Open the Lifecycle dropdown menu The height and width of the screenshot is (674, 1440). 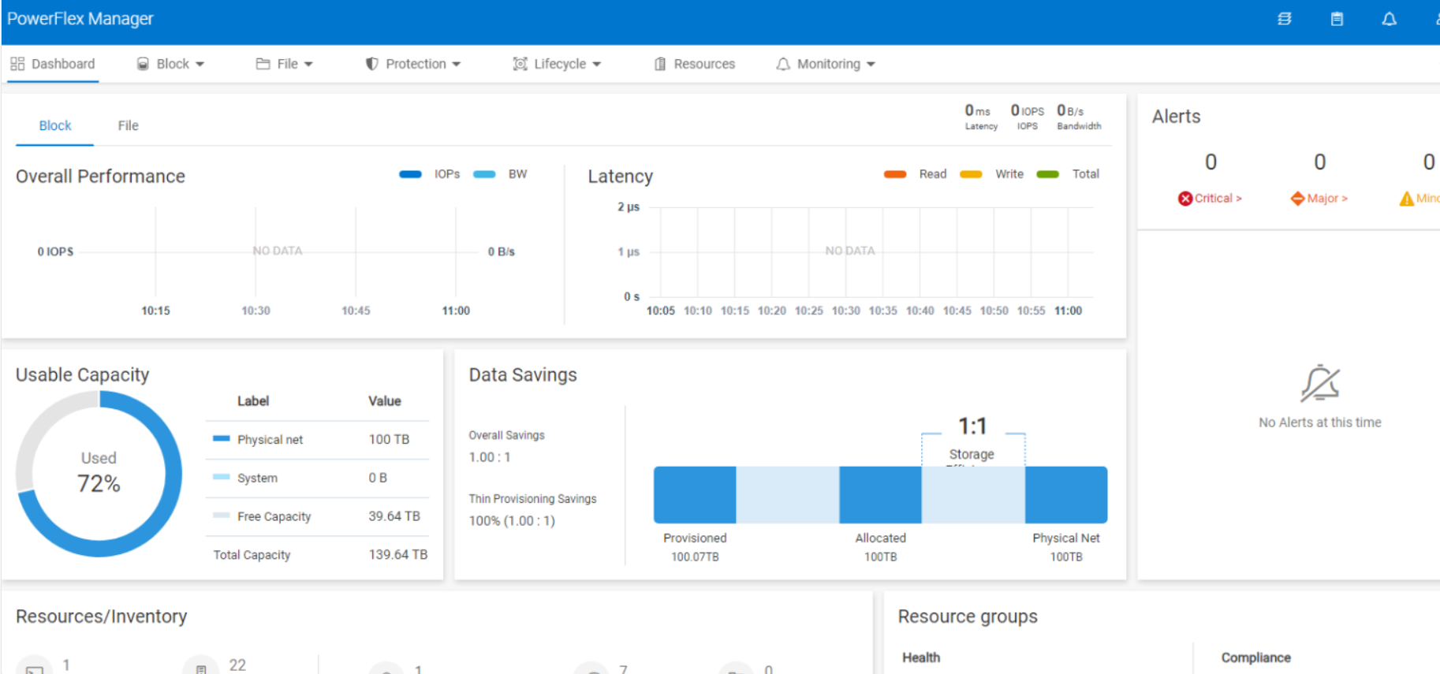tap(558, 64)
